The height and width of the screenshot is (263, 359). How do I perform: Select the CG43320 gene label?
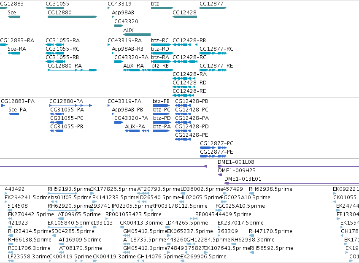click(x=127, y=21)
